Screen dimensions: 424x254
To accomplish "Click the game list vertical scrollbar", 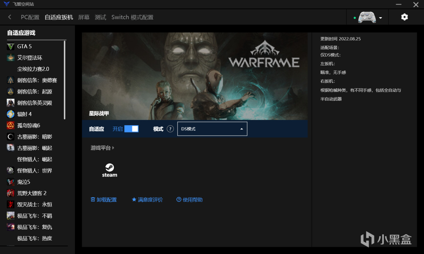I will click(65, 80).
